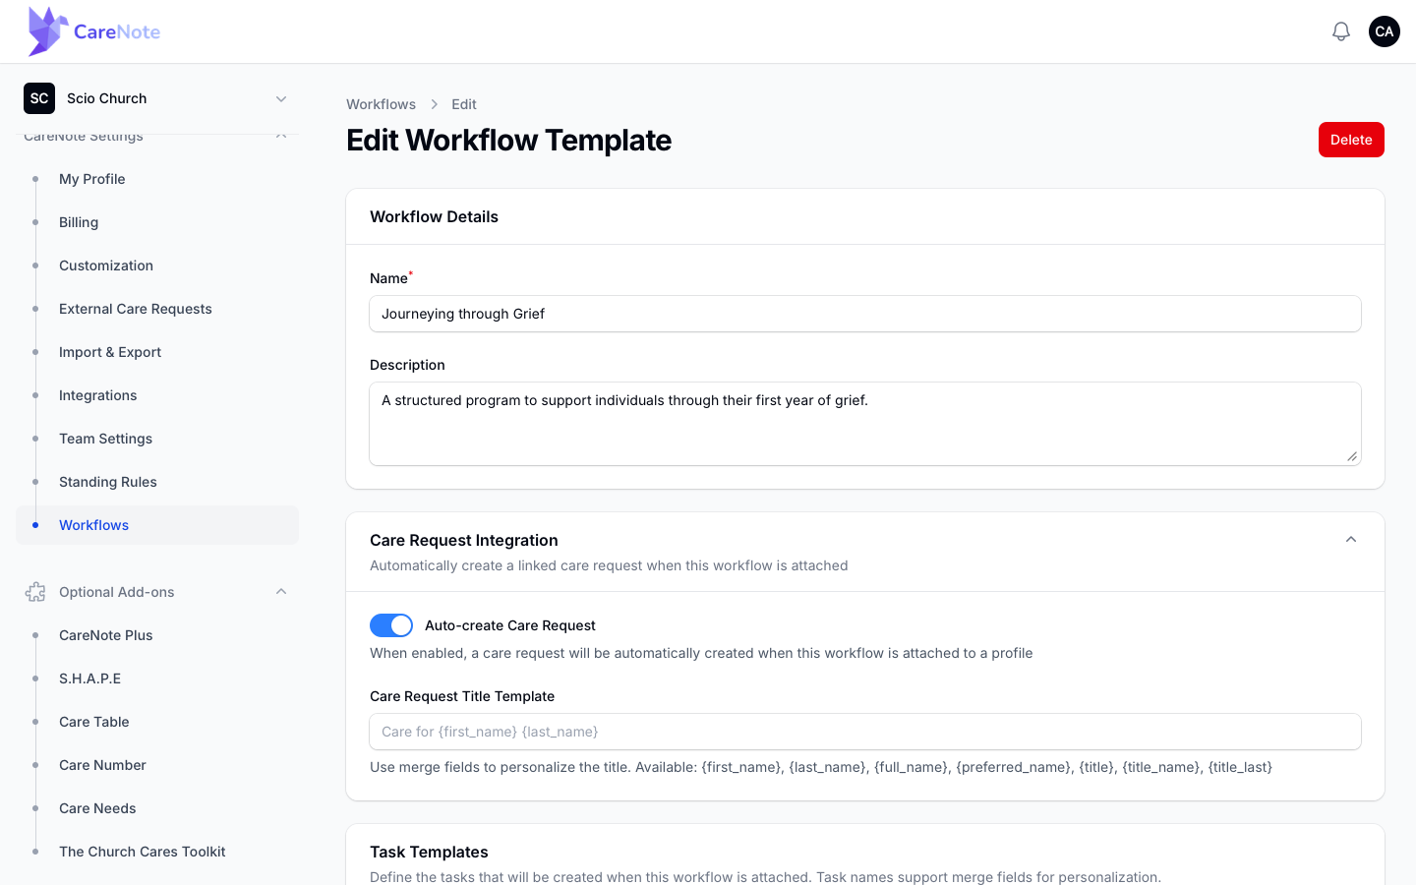Open Standing Rules
Image resolution: width=1416 pixels, height=885 pixels.
pyautogui.click(x=157, y=482)
